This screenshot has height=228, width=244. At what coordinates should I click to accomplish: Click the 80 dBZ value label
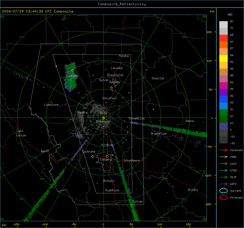232,21
